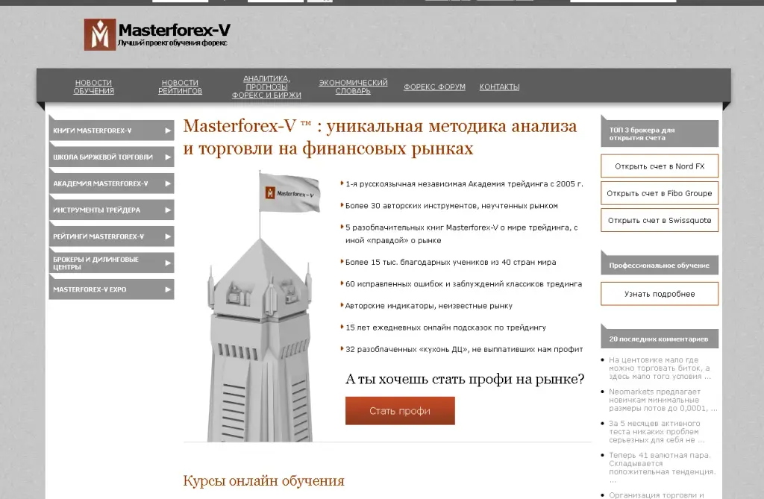This screenshot has height=499, width=764.
Task: Click heading 'А ты хочешь стать профи'
Action: pyautogui.click(x=465, y=379)
